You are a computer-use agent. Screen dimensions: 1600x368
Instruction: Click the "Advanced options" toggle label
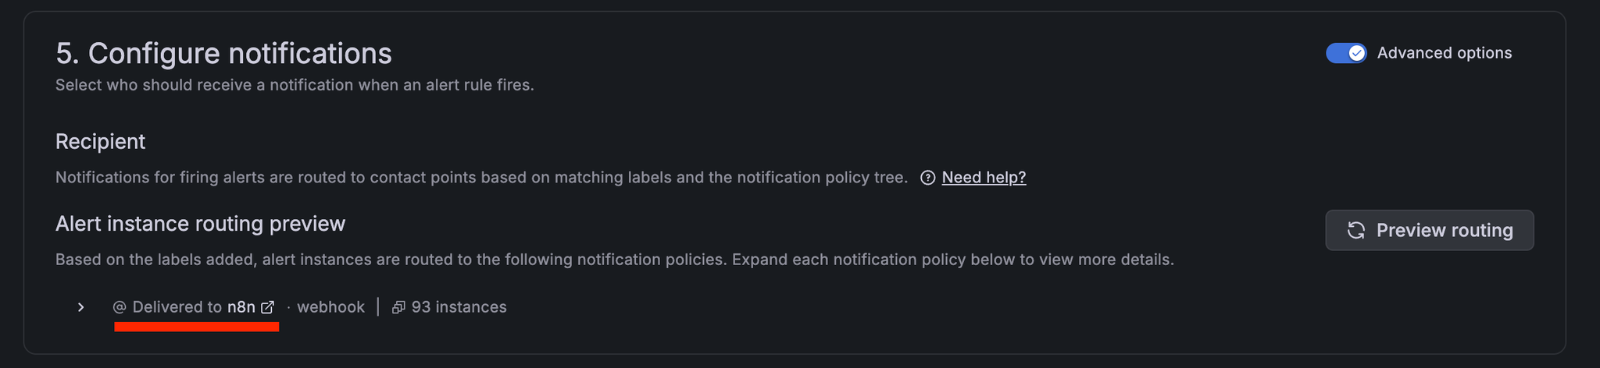[1444, 53]
